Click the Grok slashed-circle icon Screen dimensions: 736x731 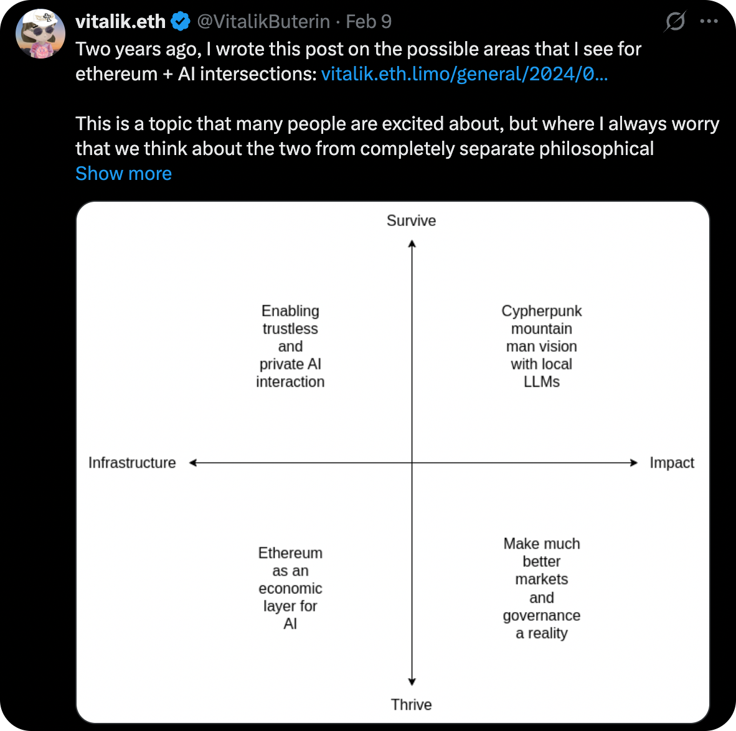coord(675,22)
